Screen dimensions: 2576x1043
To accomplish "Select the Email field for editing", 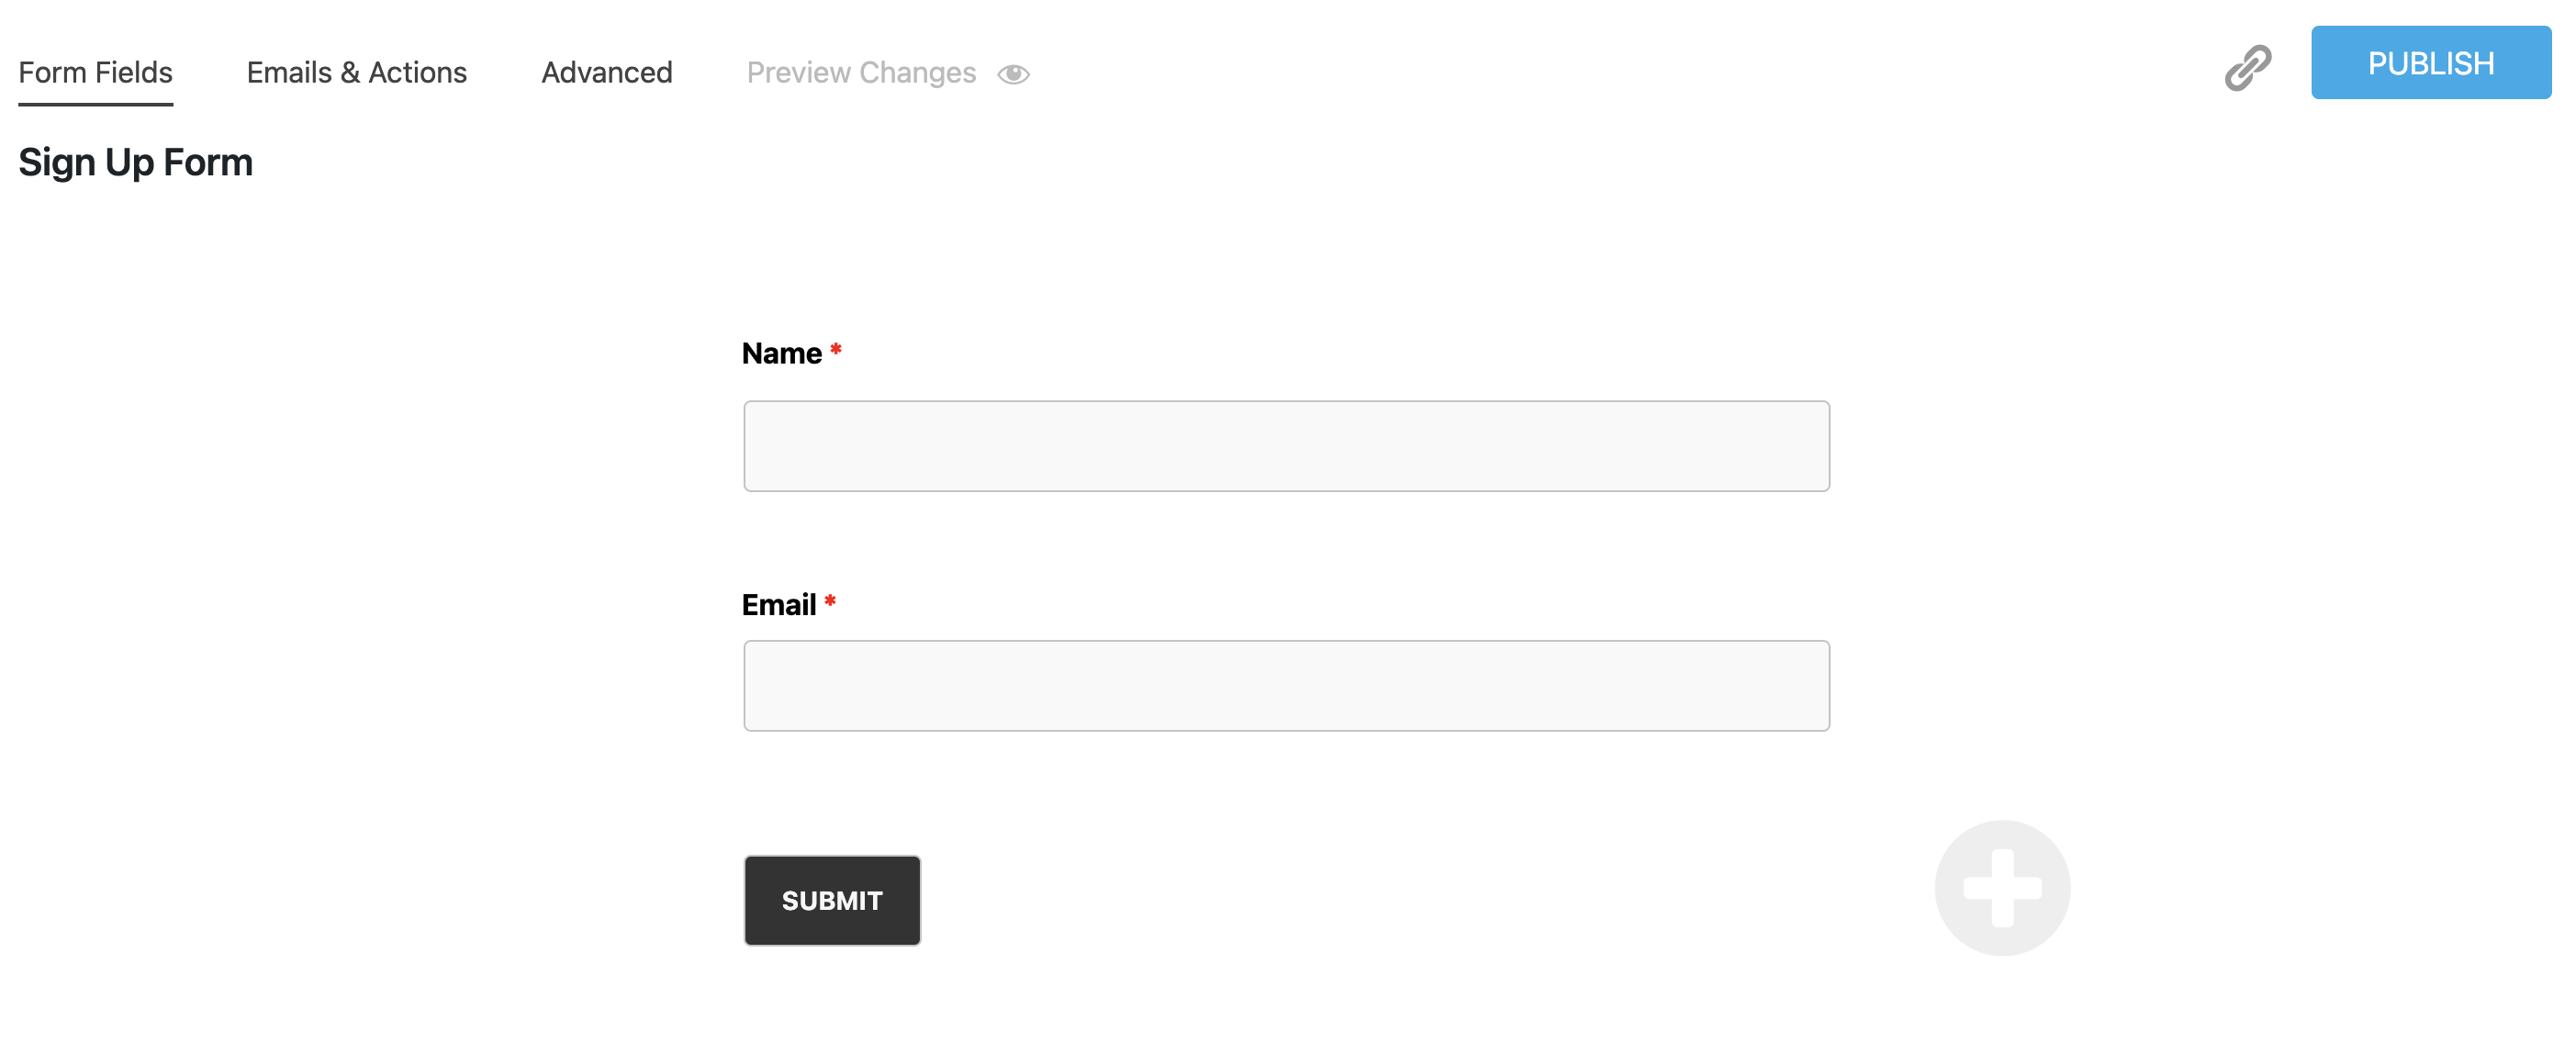I will point(1286,686).
